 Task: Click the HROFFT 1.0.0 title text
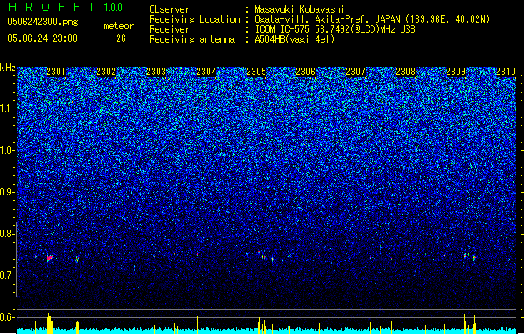coord(65,7)
